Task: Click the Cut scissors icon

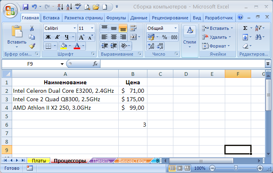Action: (x=32, y=28)
